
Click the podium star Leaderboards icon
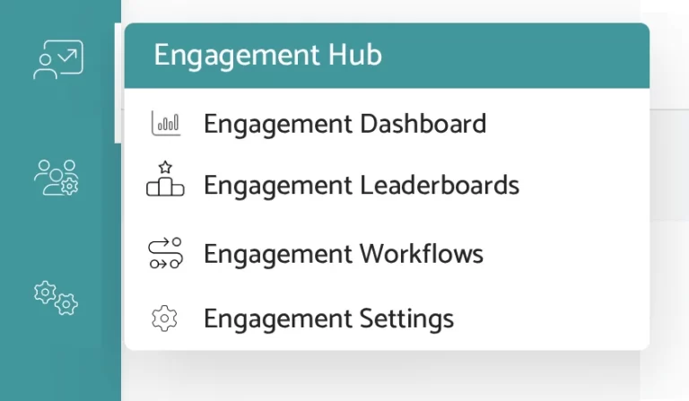(165, 181)
